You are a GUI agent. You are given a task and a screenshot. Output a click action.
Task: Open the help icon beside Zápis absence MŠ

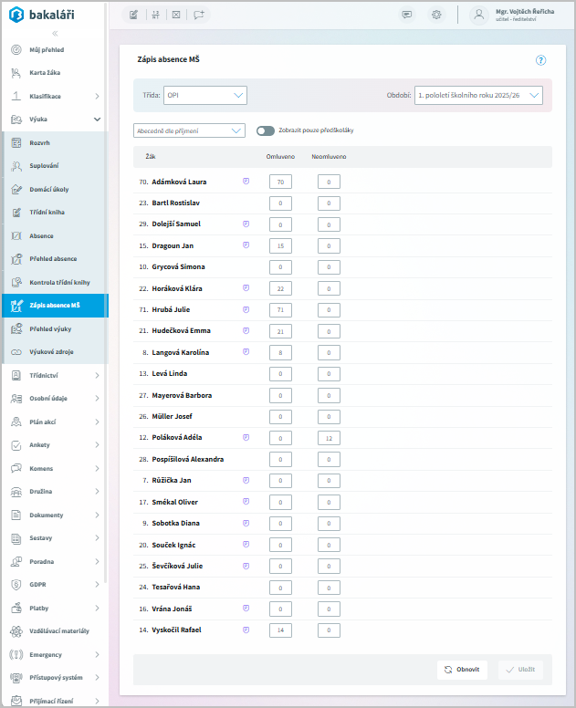[x=540, y=60]
